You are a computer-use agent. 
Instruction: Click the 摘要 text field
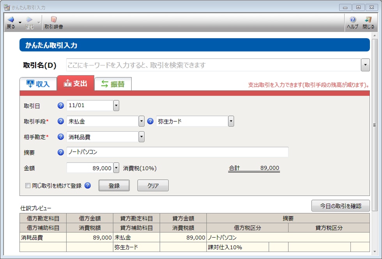point(177,152)
